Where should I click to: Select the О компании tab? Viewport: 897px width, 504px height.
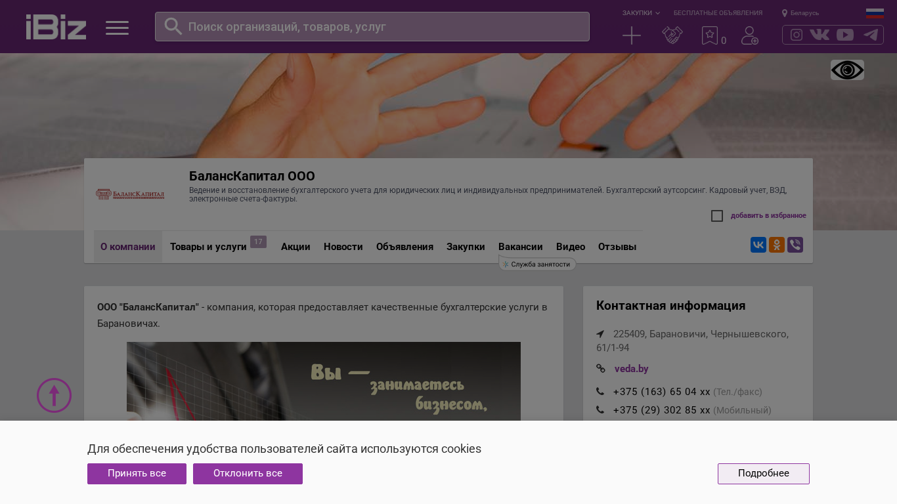pyautogui.click(x=128, y=247)
